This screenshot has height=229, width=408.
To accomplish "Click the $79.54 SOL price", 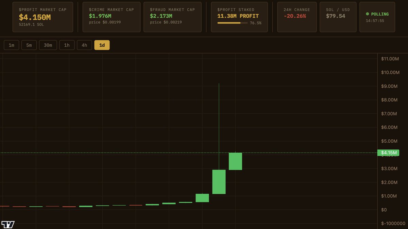I will (x=336, y=16).
